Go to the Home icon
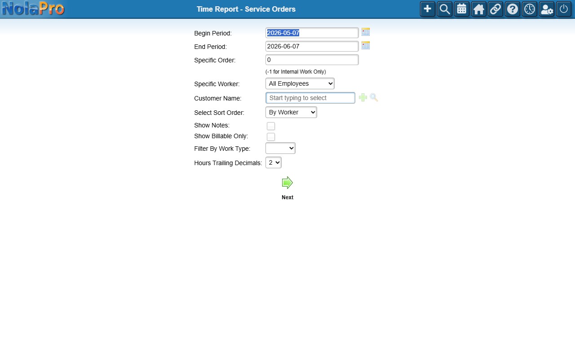Viewport: 575px width, 359px height. [x=479, y=9]
